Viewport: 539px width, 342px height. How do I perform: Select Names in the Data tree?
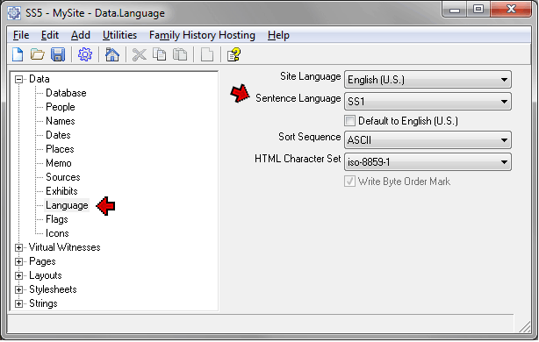[x=61, y=121]
